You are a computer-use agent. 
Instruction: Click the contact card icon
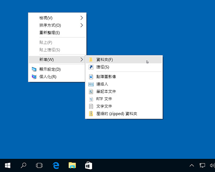(x=91, y=84)
